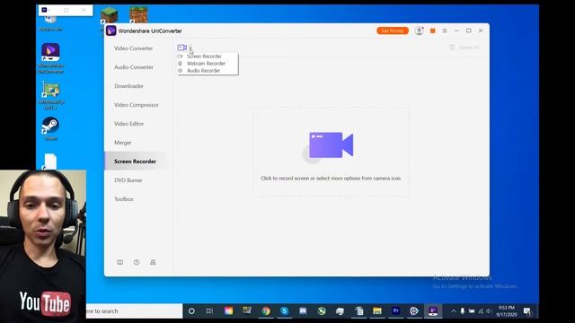
Task: Switch to Video Compressor in sidebar
Action: coord(137,105)
